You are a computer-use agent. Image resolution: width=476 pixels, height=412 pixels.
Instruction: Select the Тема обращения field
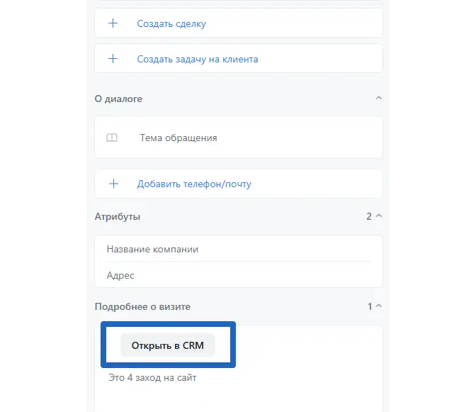pos(178,138)
